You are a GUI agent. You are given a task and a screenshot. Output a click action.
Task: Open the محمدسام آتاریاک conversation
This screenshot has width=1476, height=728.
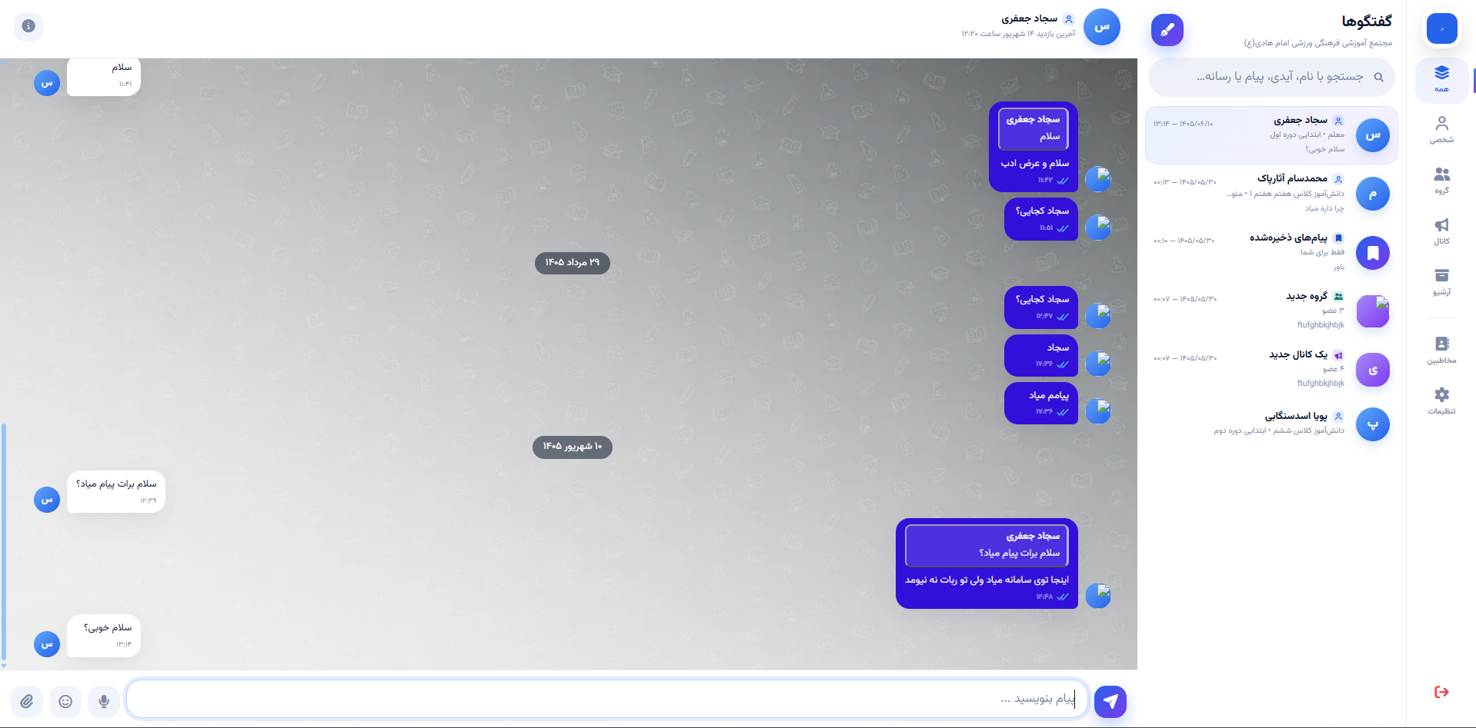point(1271,194)
